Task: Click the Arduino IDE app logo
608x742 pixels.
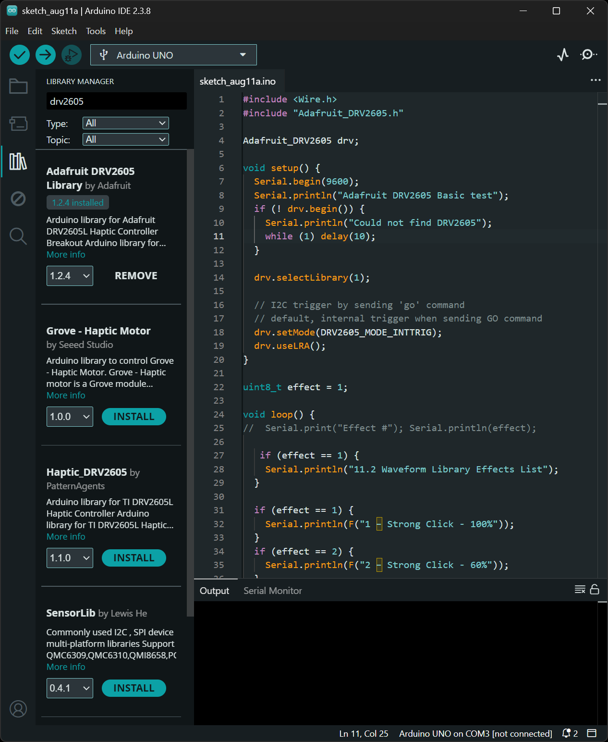Action: [12, 11]
